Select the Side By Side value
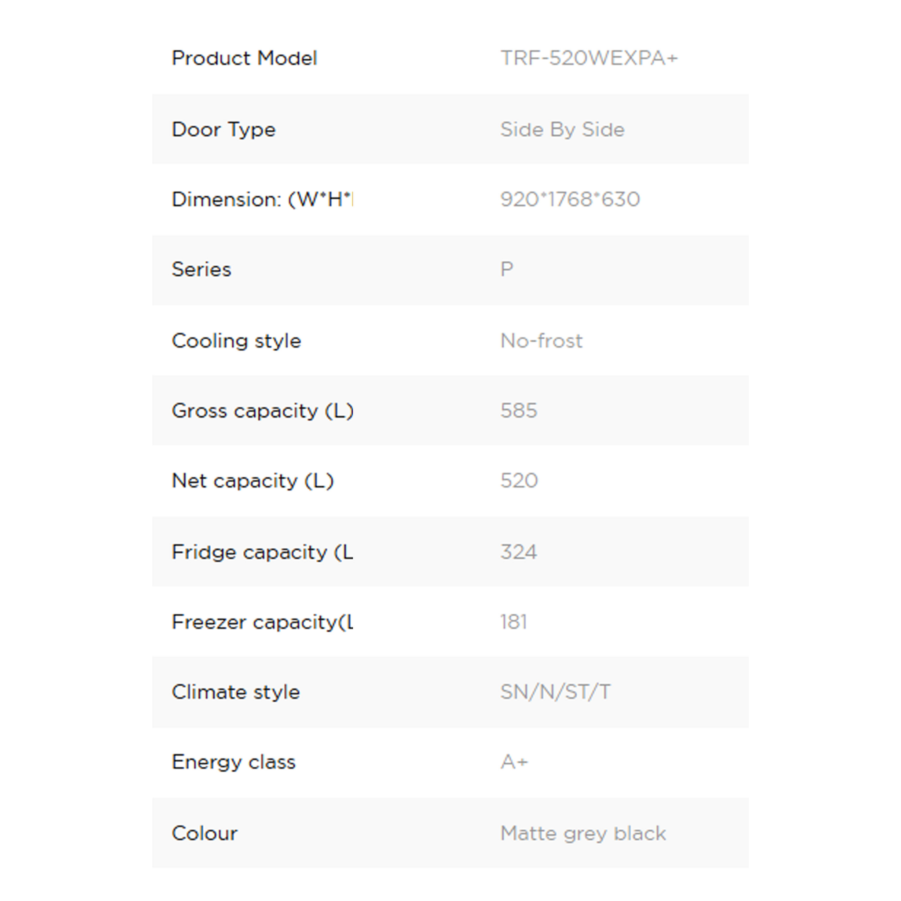 tap(562, 130)
